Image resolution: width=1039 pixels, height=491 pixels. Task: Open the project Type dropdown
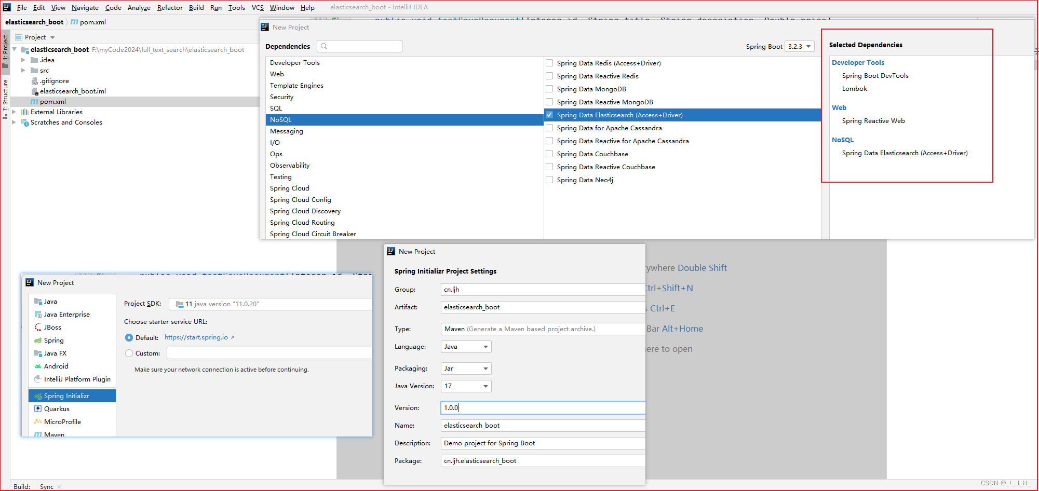click(543, 329)
